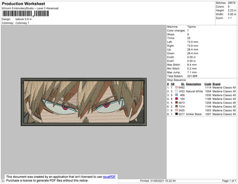Click the novaPDF hyperlink
238x184 pixels.
pyautogui.click(x=109, y=177)
